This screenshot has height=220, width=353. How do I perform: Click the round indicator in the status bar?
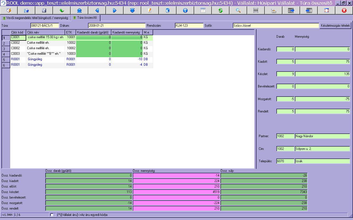(x=52, y=215)
